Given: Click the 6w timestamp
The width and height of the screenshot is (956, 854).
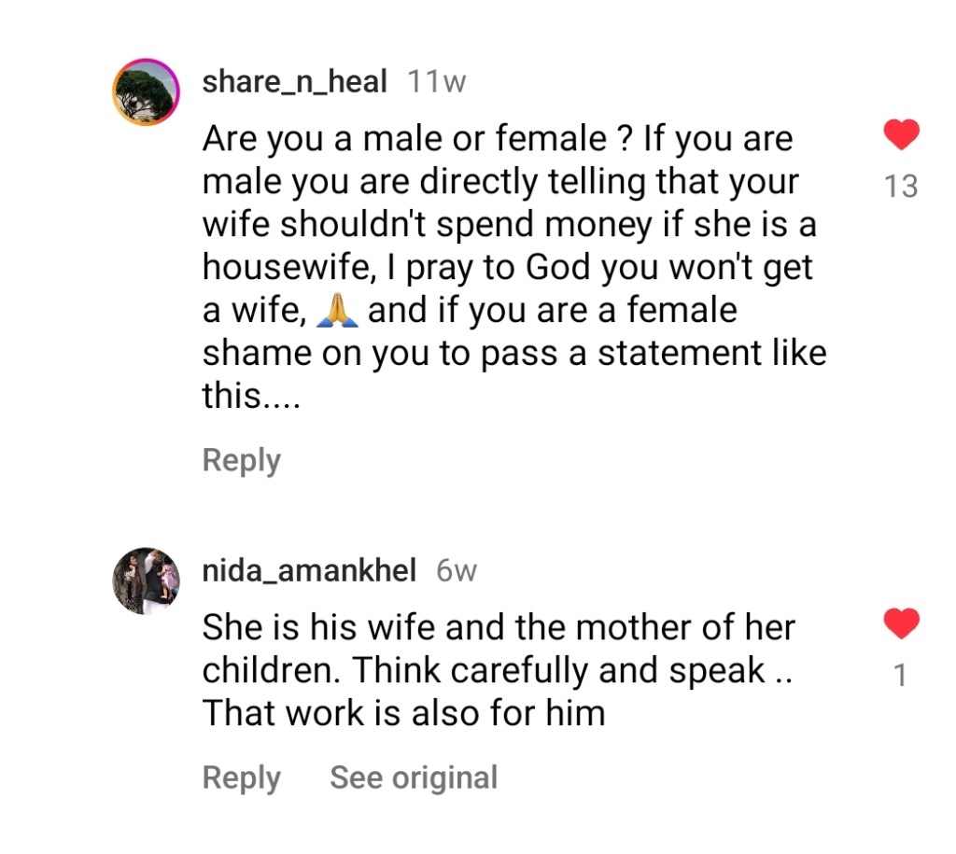Looking at the screenshot, I should pyautogui.click(x=457, y=570).
